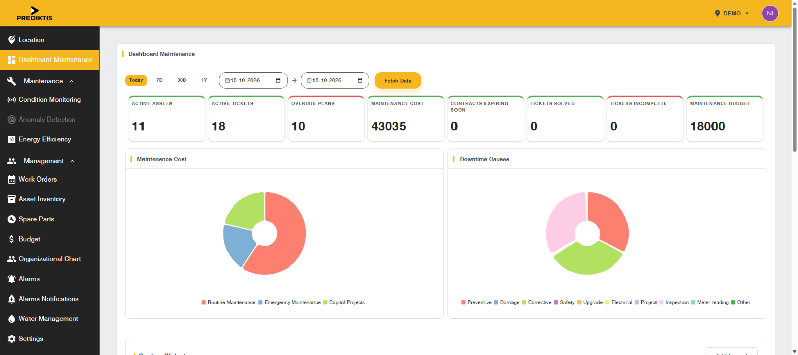Toggle Emergency Maintenance legend swatch
This screenshot has height=355, width=798.
point(260,302)
